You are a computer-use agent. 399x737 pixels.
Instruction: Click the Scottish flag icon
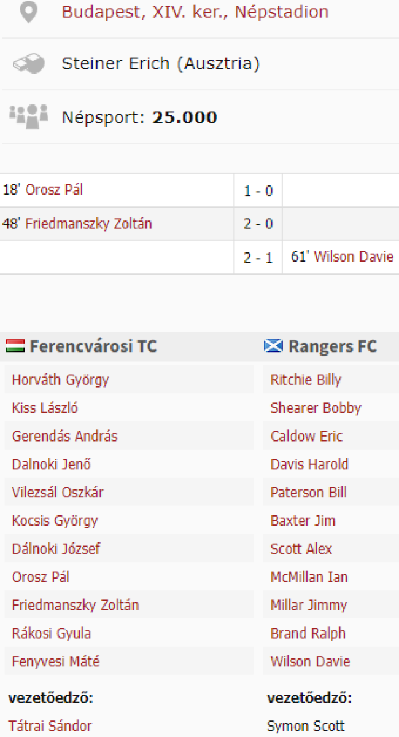pos(273,346)
